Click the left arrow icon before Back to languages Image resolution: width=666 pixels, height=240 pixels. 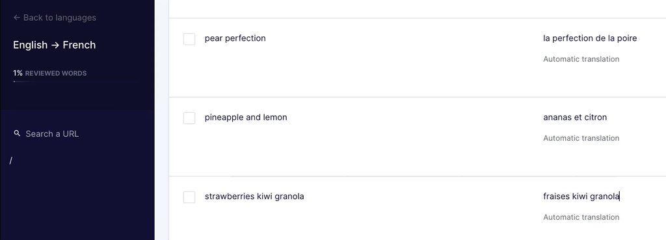[16, 18]
